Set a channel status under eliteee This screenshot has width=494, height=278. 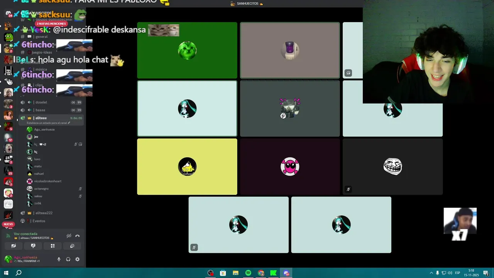pos(49,123)
